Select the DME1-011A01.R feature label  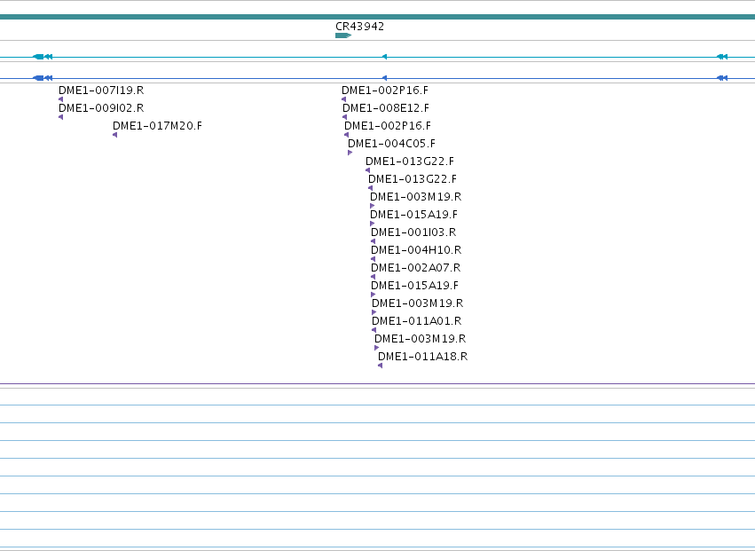[x=416, y=321]
